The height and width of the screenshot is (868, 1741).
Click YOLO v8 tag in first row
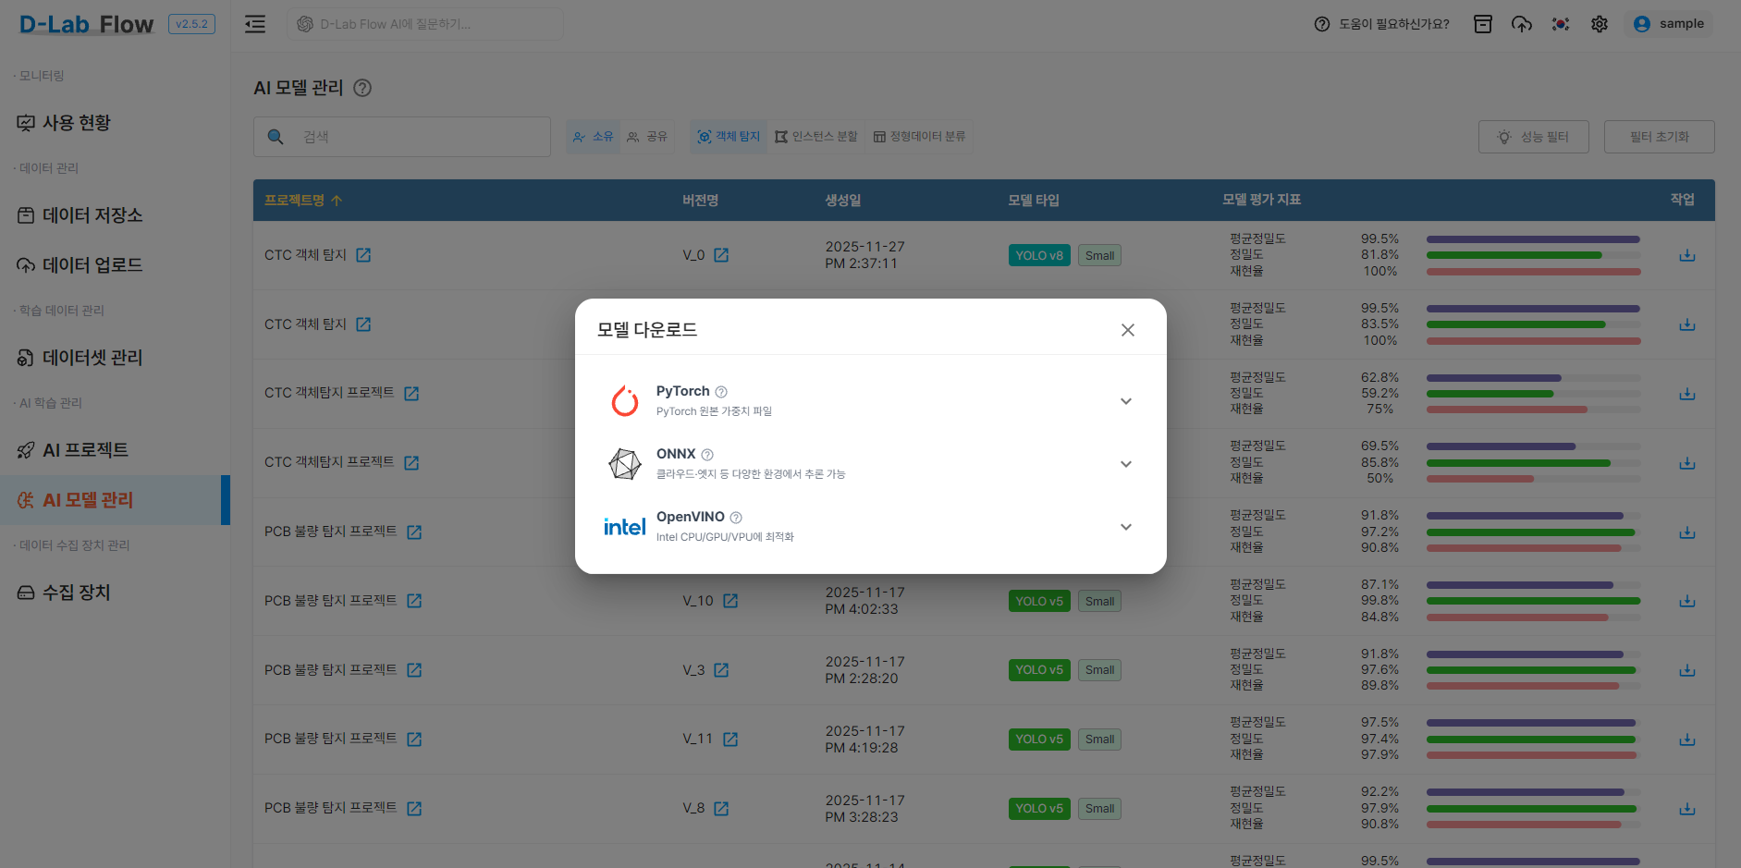(1039, 256)
